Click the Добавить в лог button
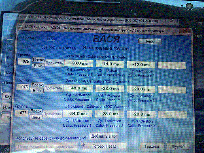 click(104, 136)
